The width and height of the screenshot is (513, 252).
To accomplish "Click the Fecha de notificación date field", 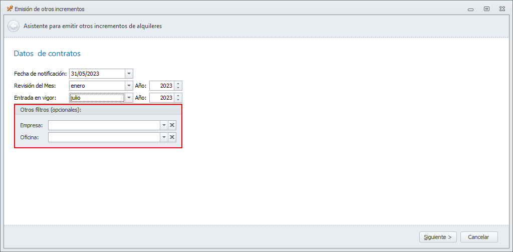I will [x=97, y=74].
